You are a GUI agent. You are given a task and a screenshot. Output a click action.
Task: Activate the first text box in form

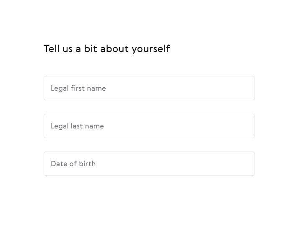pyautogui.click(x=149, y=88)
